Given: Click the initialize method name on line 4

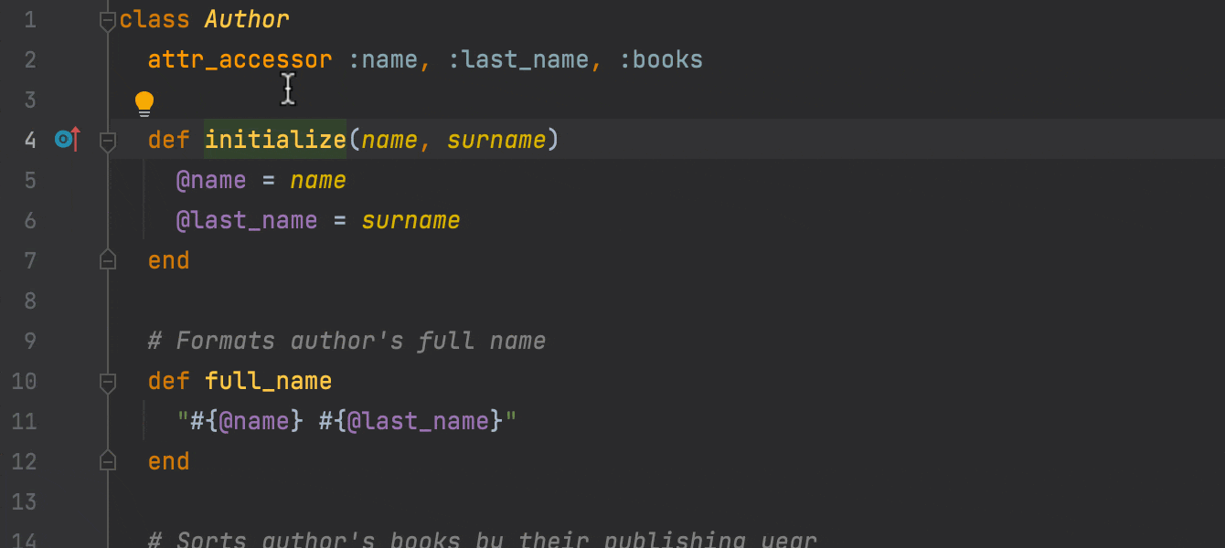Looking at the screenshot, I should coord(274,139).
